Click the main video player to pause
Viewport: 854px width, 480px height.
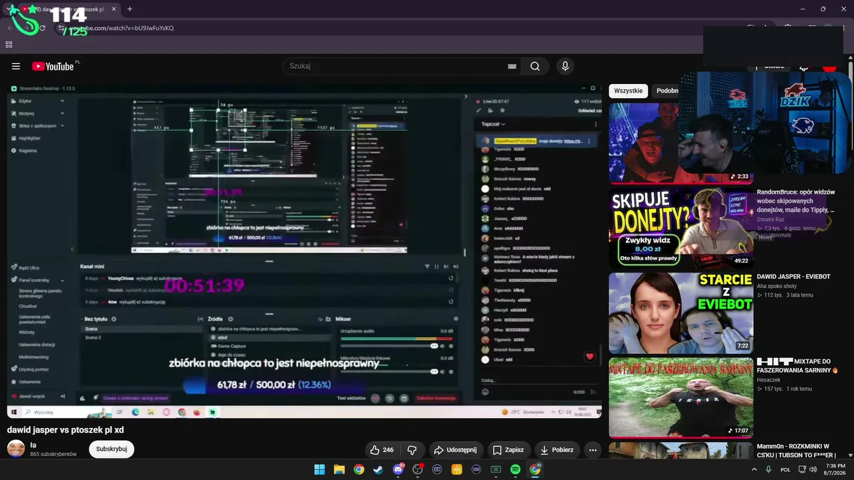[304, 251]
